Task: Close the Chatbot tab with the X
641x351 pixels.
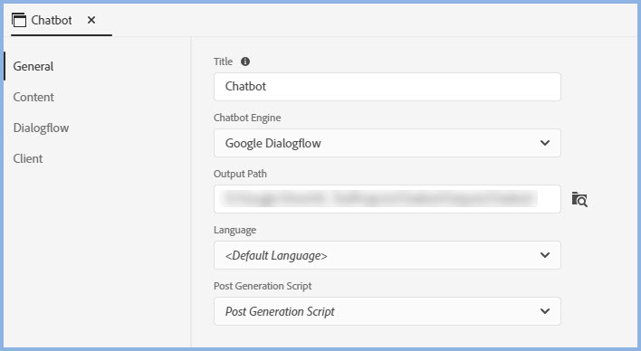Action: click(91, 20)
